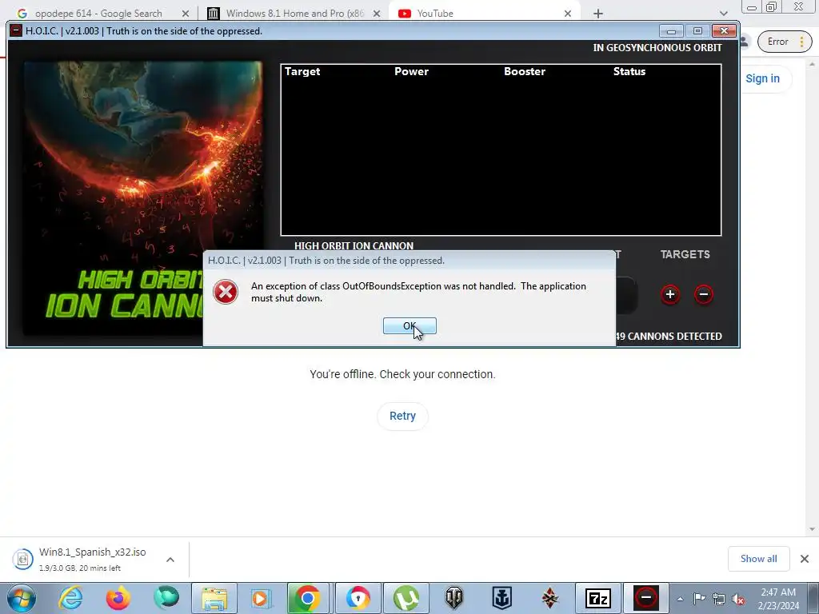Viewport: 819px width, 614px height.
Task: Switch to Google Chrome in taskbar
Action: tap(308, 598)
